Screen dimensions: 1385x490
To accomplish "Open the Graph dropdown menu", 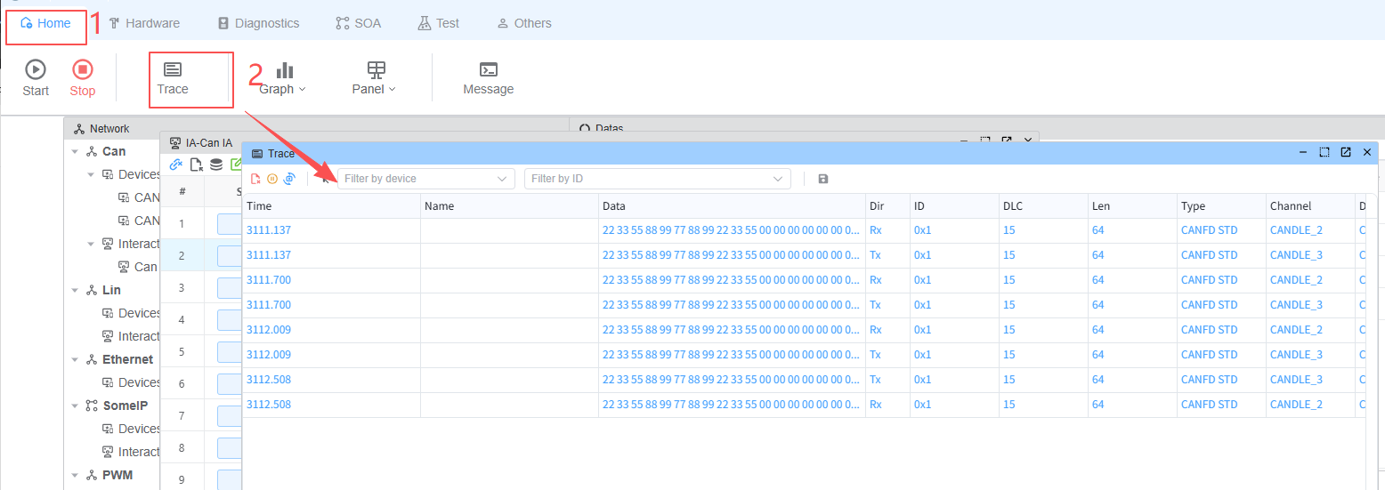I will click(283, 77).
